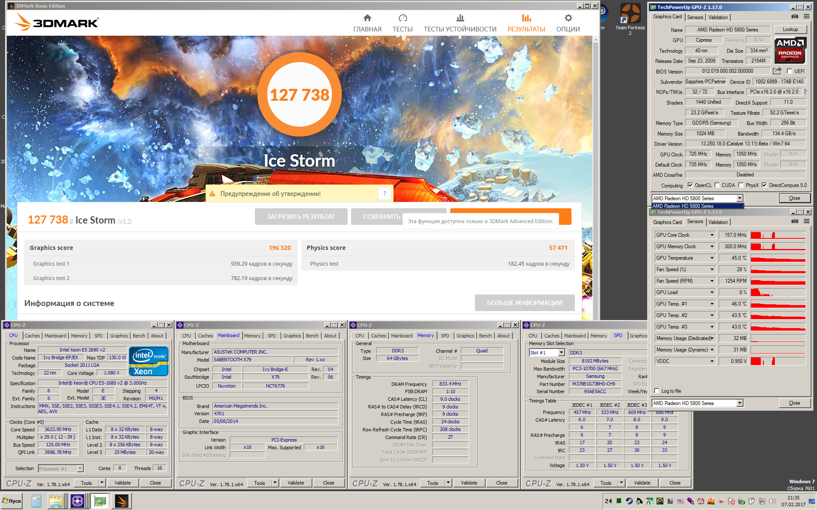Click the 127 738 score circle

[300, 95]
